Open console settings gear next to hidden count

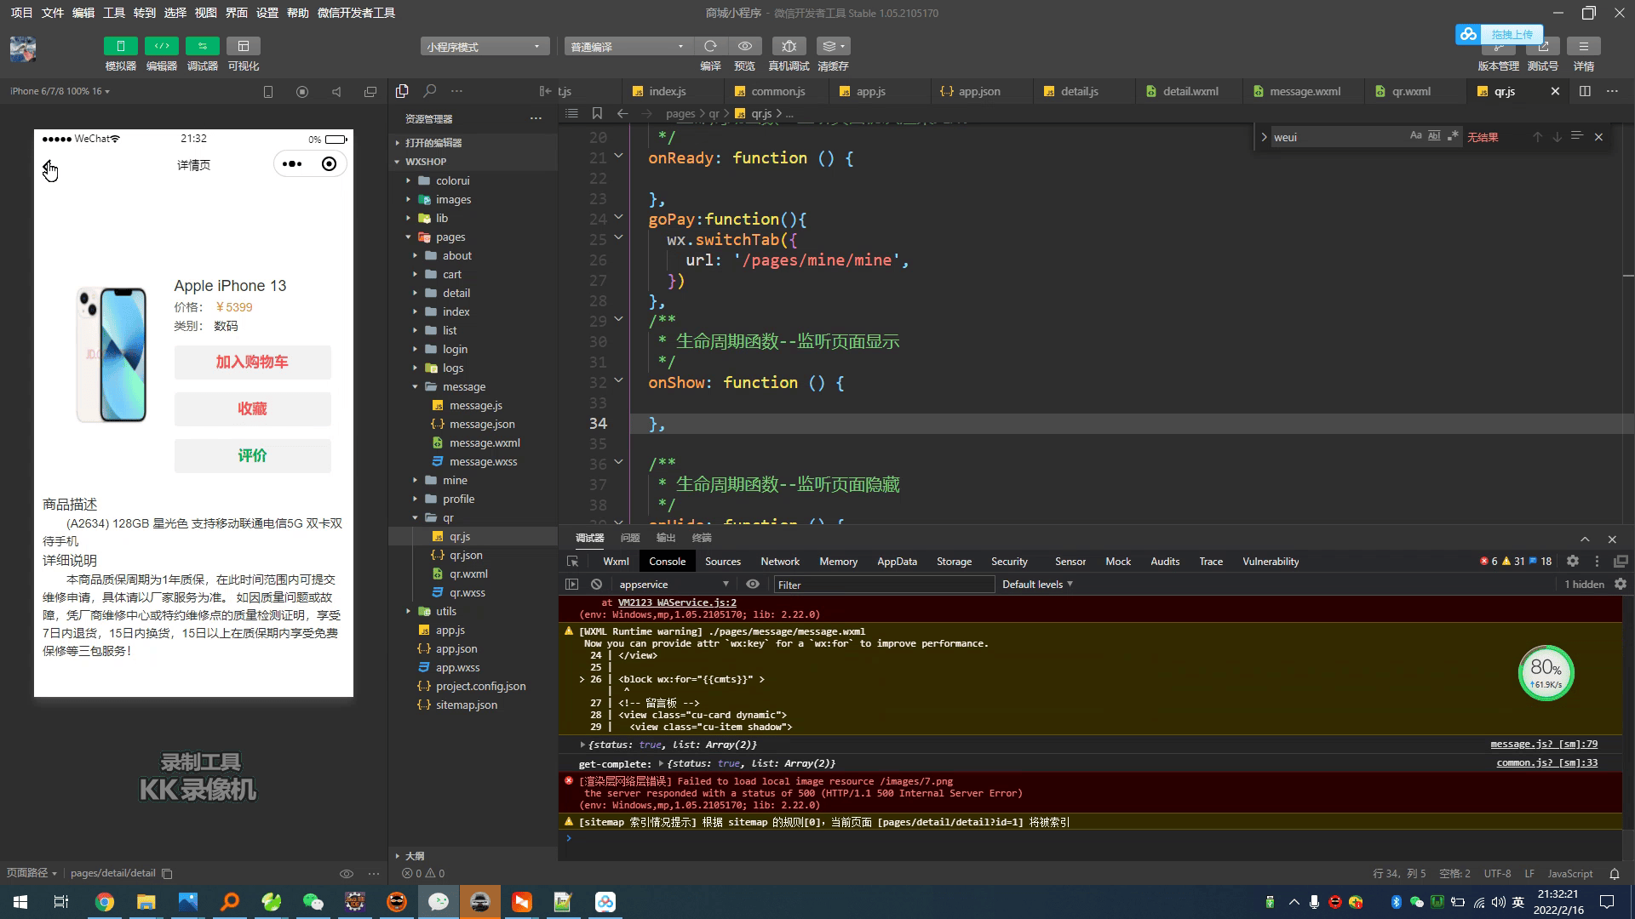click(x=1621, y=585)
